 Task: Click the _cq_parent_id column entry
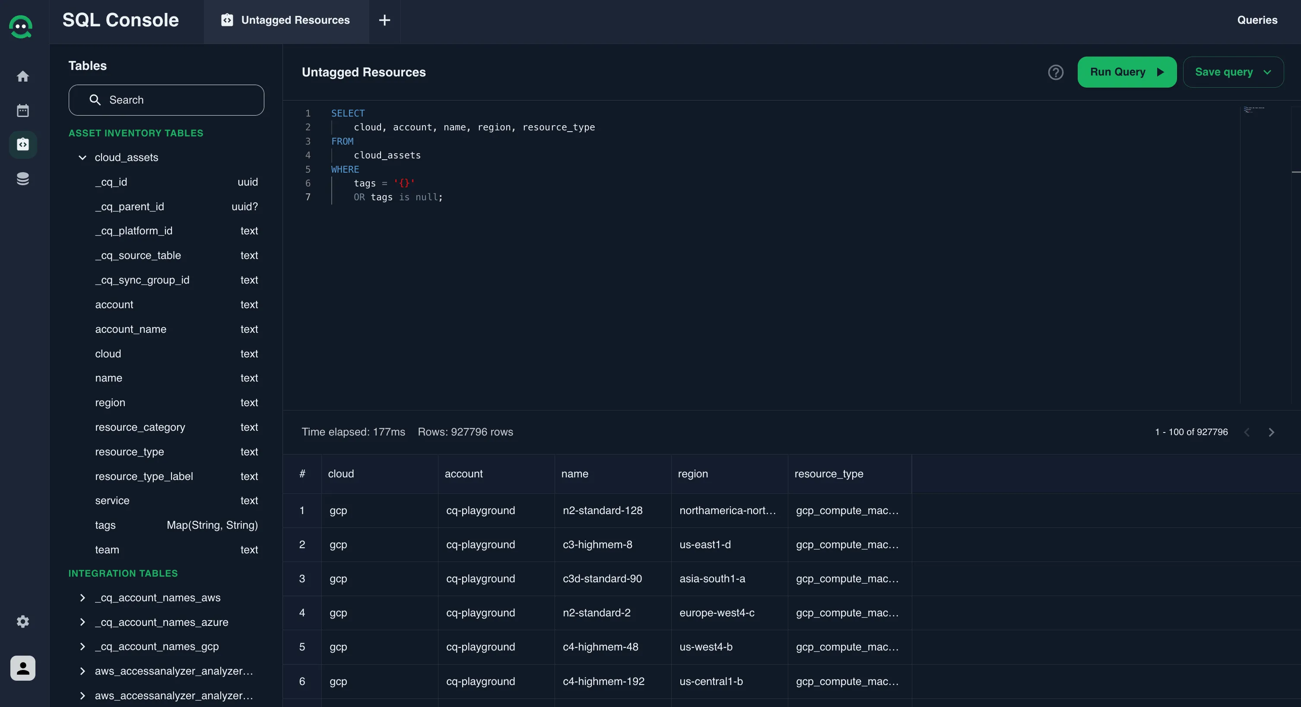pyautogui.click(x=176, y=206)
